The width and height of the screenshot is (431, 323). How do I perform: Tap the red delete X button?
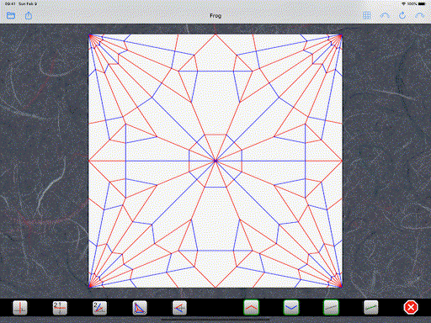411,308
